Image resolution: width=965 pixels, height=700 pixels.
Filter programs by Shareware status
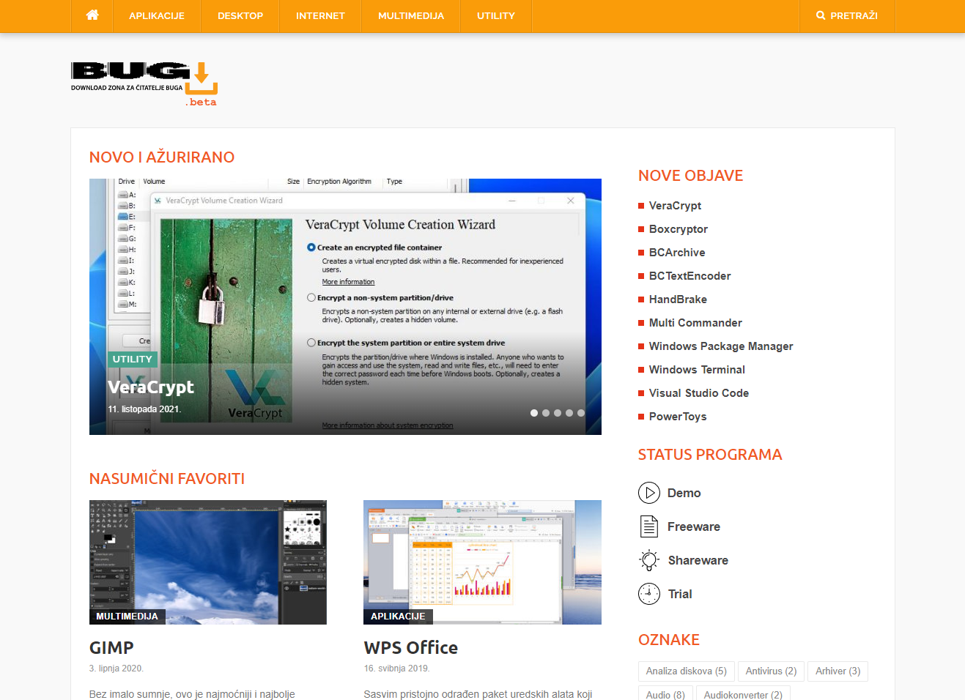pos(698,560)
